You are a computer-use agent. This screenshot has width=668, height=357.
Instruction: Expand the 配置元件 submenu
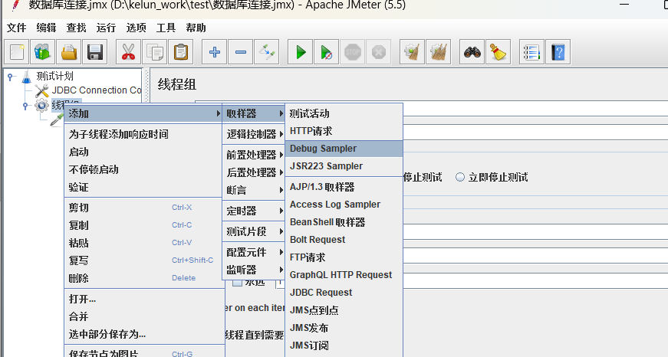pos(254,252)
